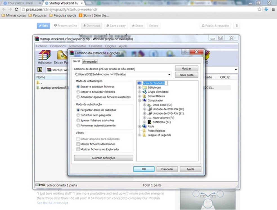The height and width of the screenshot is (210, 277).
Task: Expand Novo volume (F:) node
Action: click(144, 118)
